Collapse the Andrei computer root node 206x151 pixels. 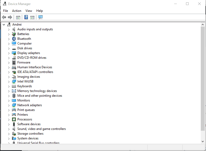(4, 25)
